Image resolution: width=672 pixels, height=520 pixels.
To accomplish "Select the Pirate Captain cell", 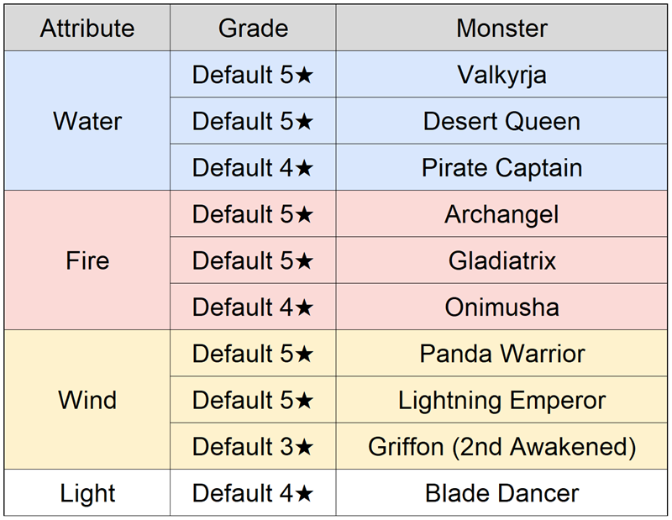I will 501,167.
